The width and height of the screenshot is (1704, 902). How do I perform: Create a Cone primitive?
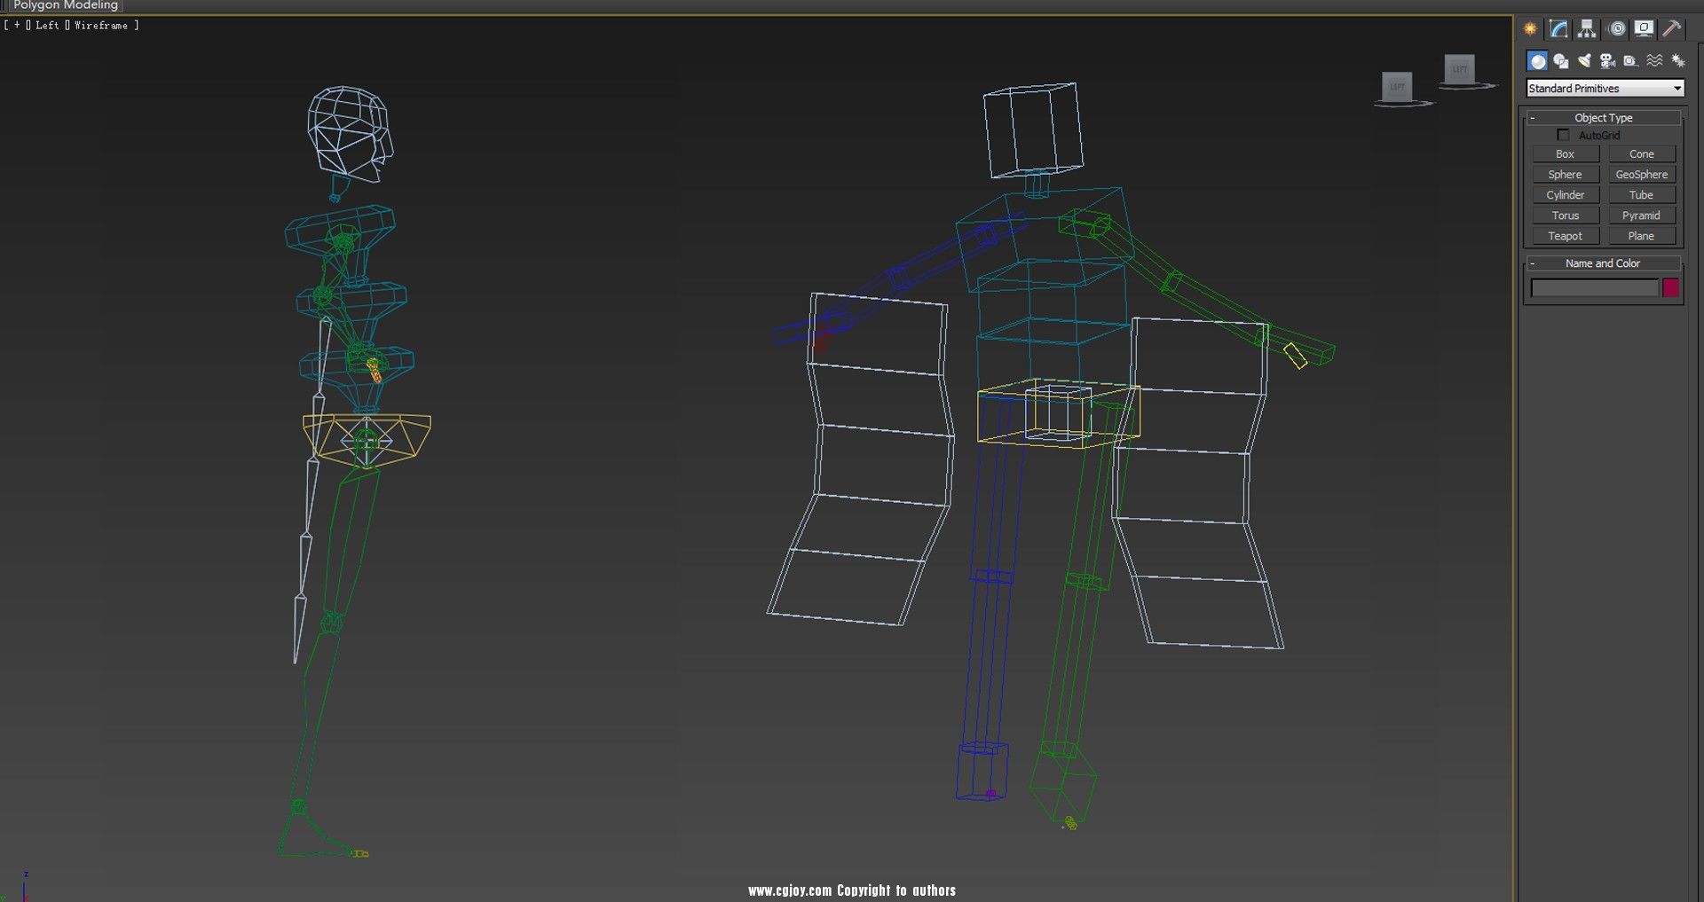1642,154
